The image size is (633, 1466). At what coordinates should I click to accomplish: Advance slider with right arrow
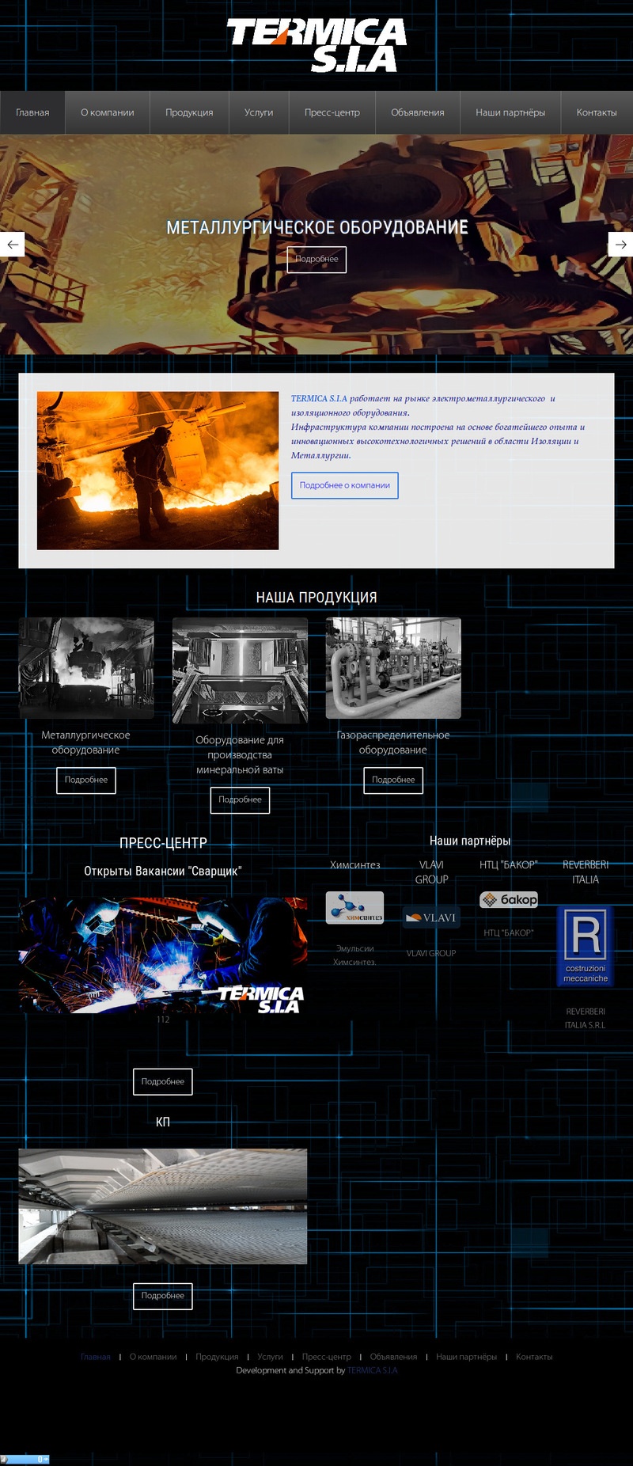tap(620, 245)
